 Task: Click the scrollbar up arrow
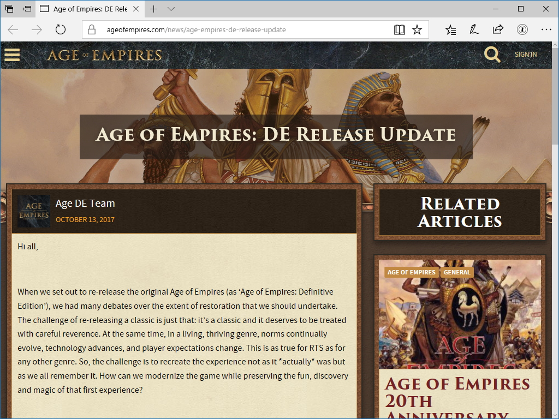[x=555, y=45]
